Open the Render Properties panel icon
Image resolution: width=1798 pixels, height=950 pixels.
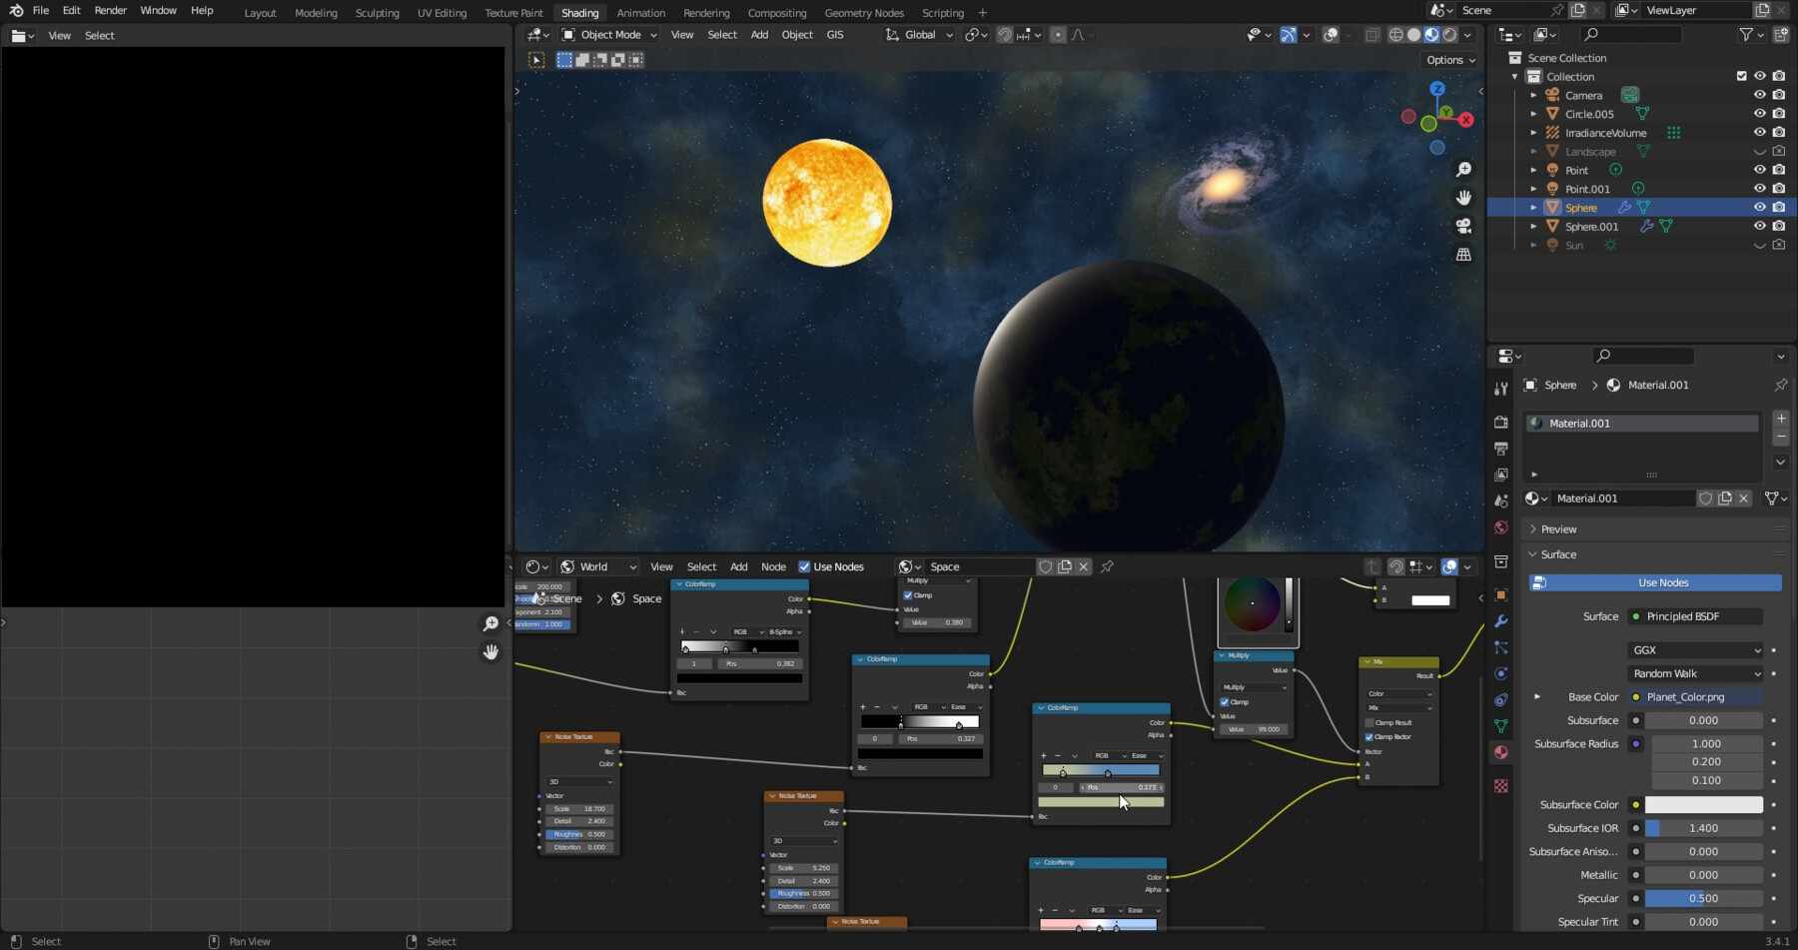(x=1501, y=424)
